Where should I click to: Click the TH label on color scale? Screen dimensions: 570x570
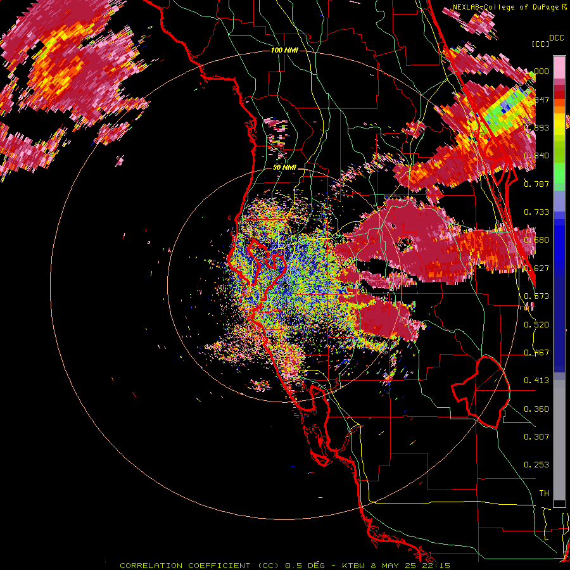point(544,493)
